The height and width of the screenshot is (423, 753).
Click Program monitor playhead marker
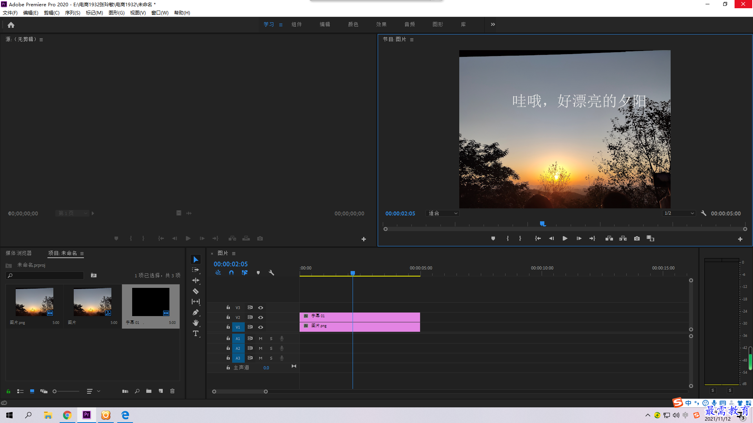pyautogui.click(x=542, y=224)
